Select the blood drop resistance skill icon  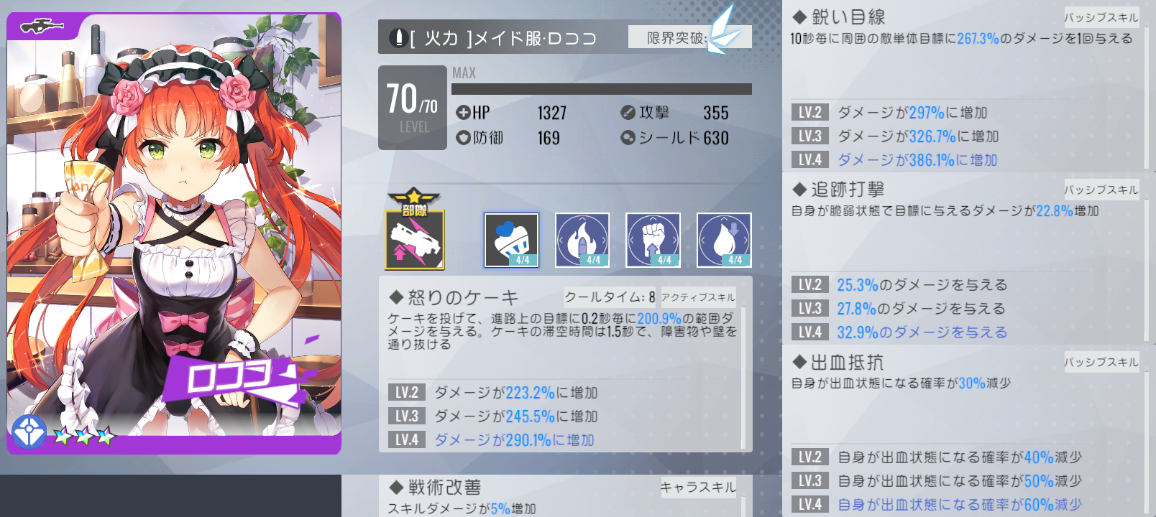[724, 240]
